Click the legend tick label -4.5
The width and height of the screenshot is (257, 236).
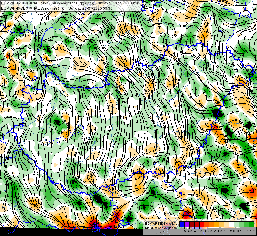click(x=190, y=231)
